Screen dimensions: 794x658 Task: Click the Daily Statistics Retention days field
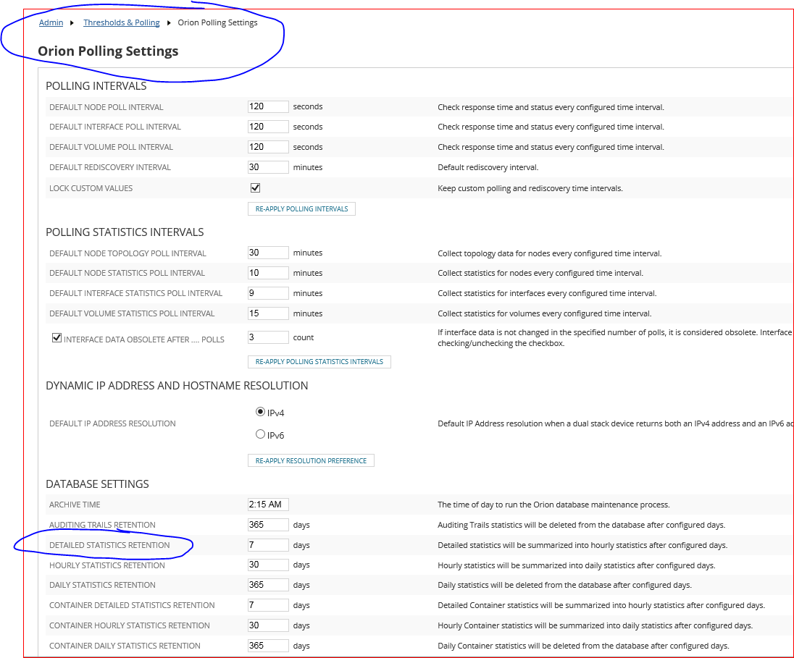[268, 585]
